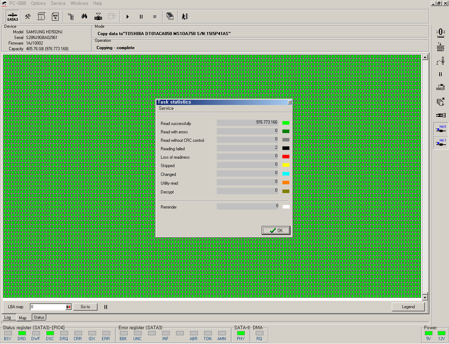
Task: Click the orange Utility read swatch
Action: point(286,183)
